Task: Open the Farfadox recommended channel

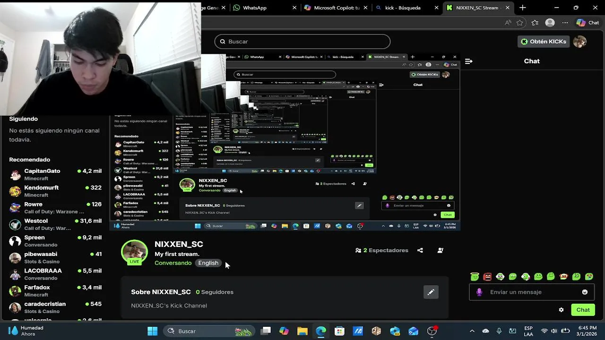Action: coord(55,290)
